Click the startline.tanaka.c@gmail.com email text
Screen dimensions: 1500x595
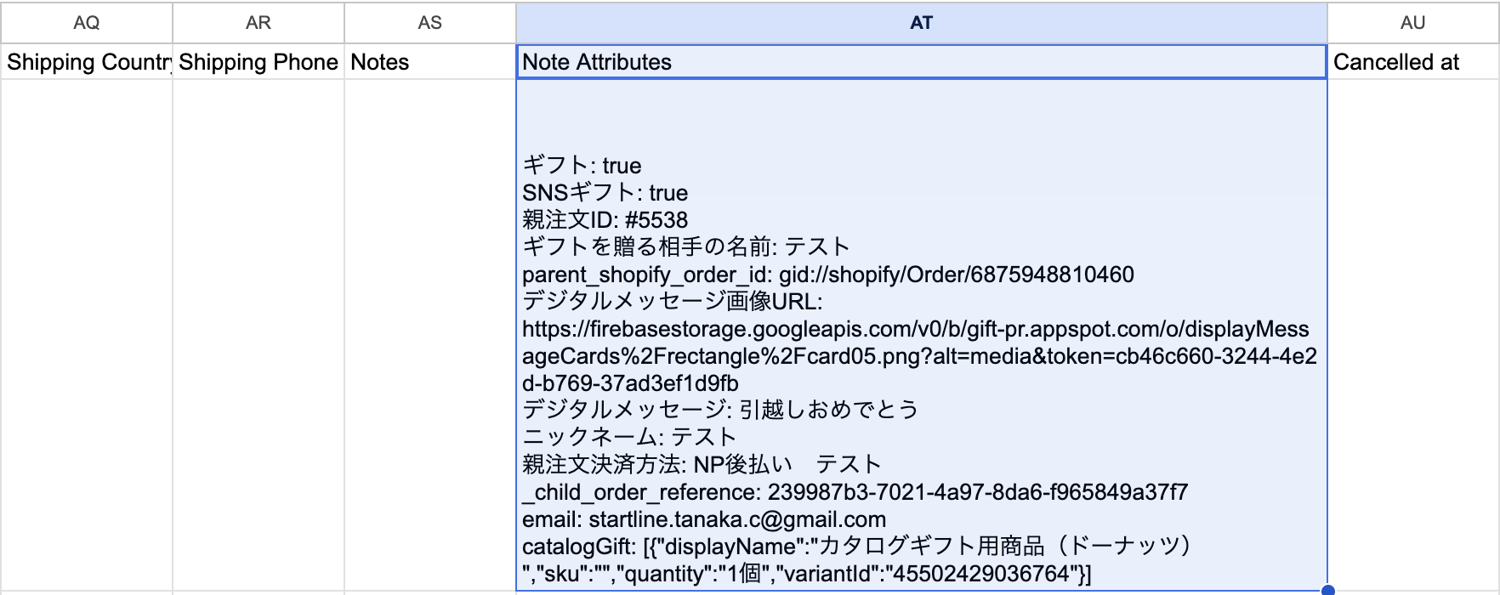tap(737, 519)
